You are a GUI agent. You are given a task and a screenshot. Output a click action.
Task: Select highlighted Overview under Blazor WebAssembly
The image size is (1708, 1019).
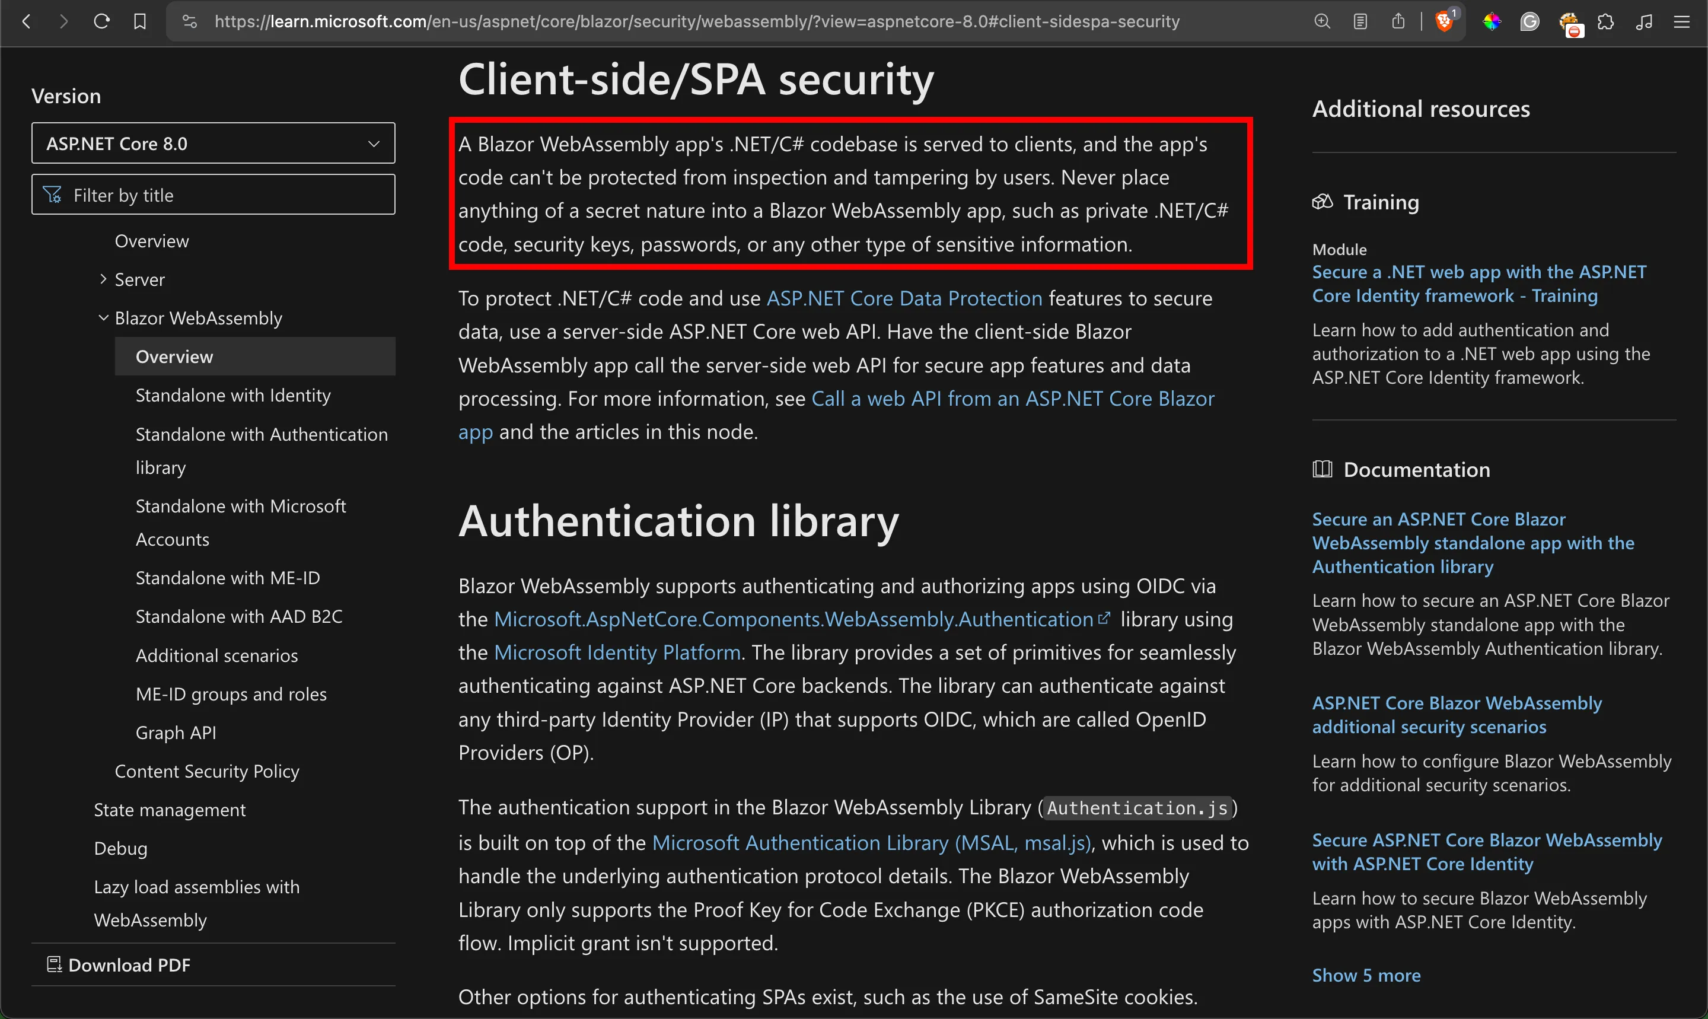[254, 356]
